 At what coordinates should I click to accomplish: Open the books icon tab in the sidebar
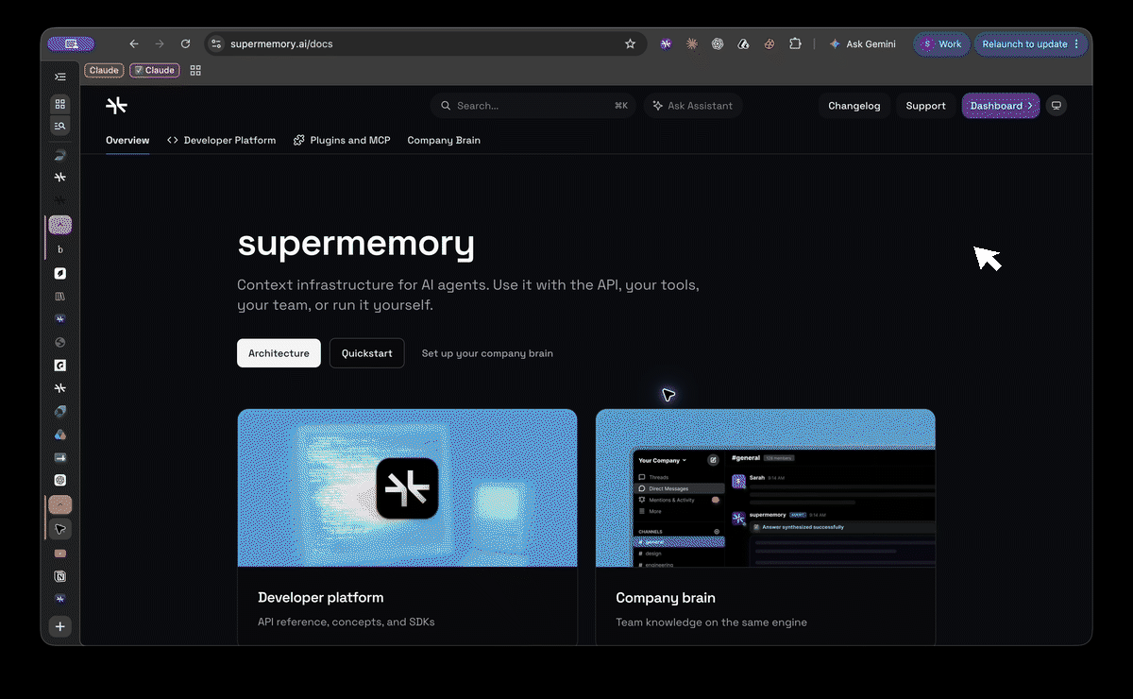[x=60, y=296]
